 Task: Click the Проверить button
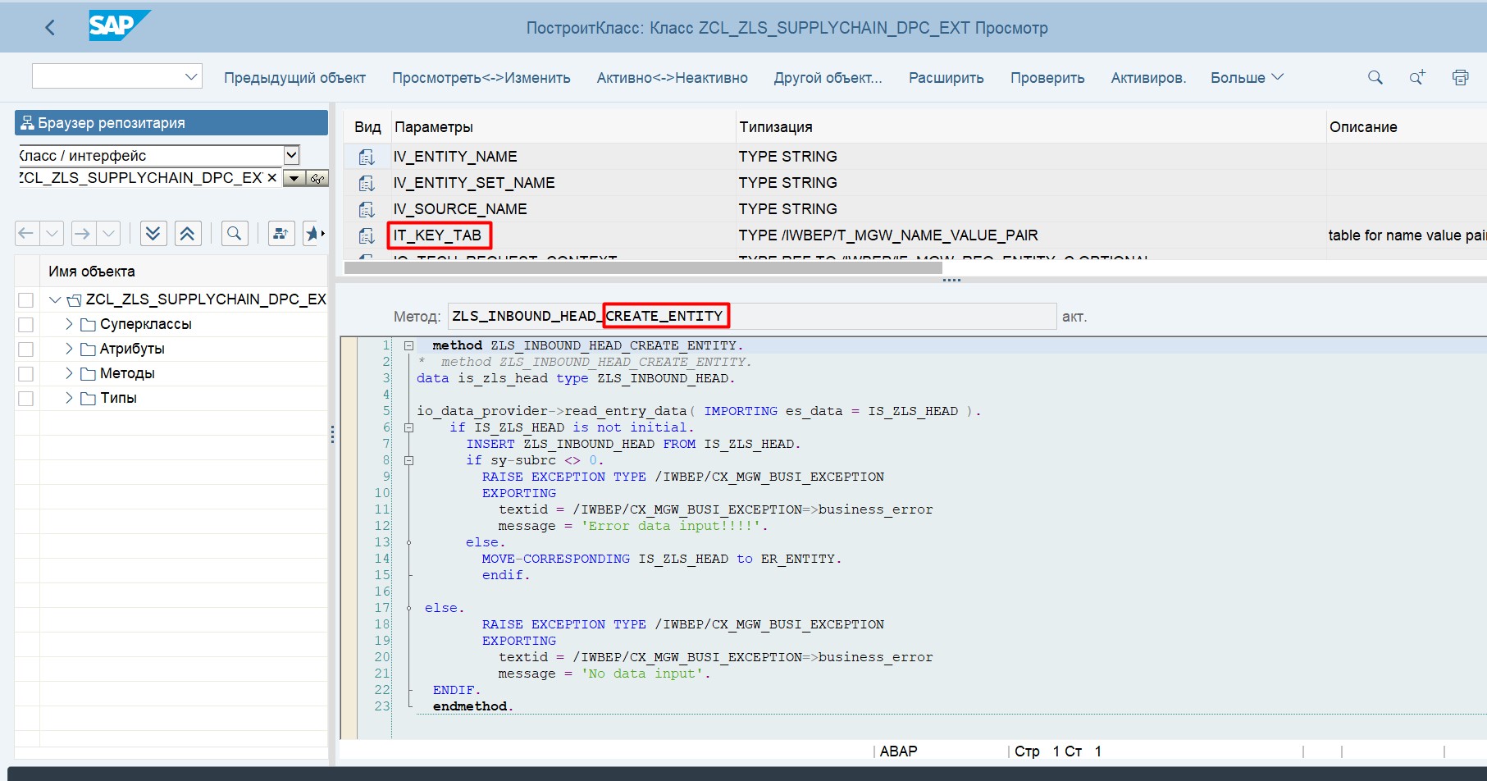point(1047,78)
